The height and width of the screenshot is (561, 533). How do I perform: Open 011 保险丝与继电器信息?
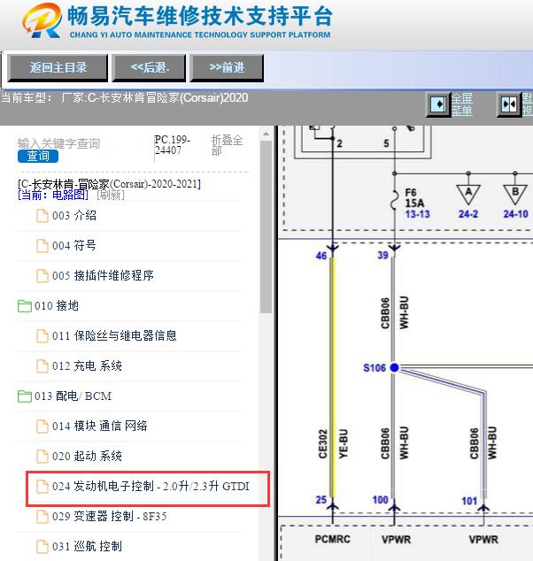pos(114,335)
